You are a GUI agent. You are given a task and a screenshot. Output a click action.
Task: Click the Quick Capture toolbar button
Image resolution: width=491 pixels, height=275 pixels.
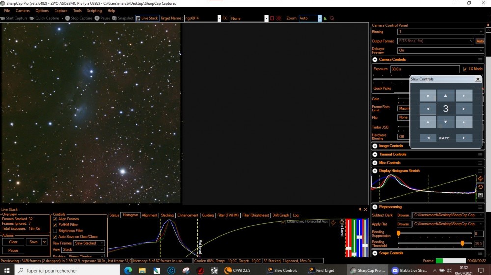click(45, 18)
